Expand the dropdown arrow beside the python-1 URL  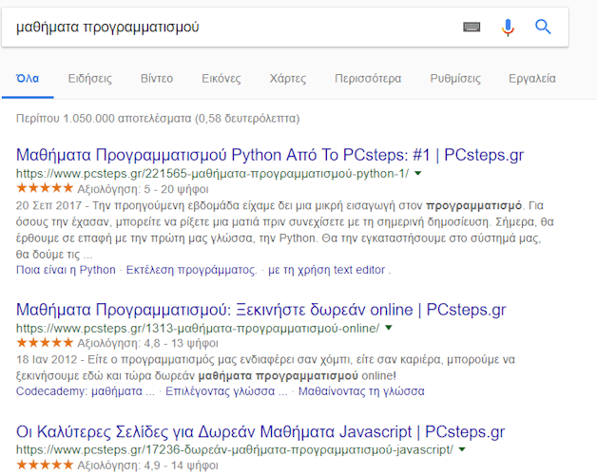[417, 174]
